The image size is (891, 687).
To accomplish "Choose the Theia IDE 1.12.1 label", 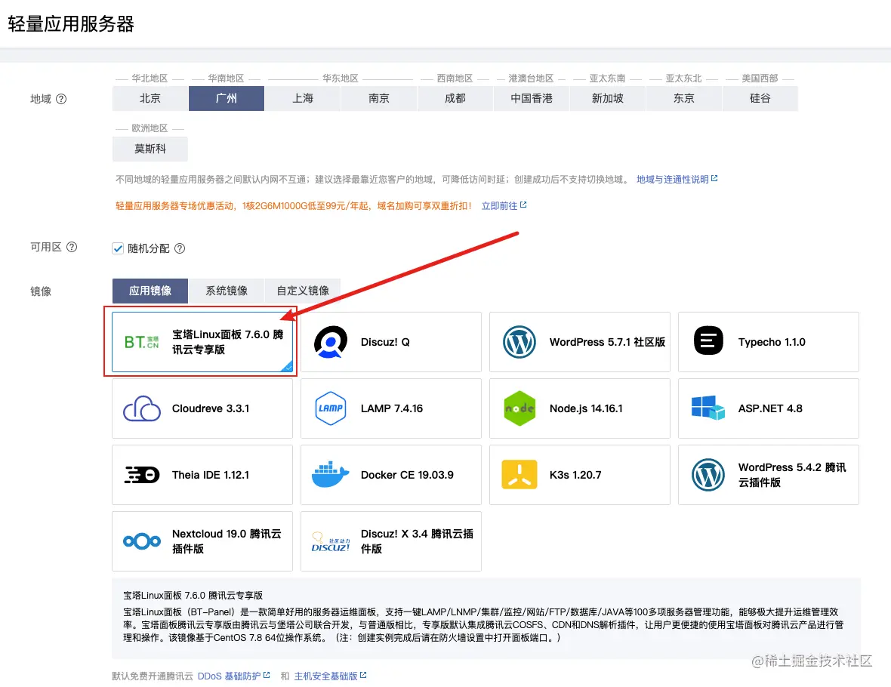I will pyautogui.click(x=211, y=475).
